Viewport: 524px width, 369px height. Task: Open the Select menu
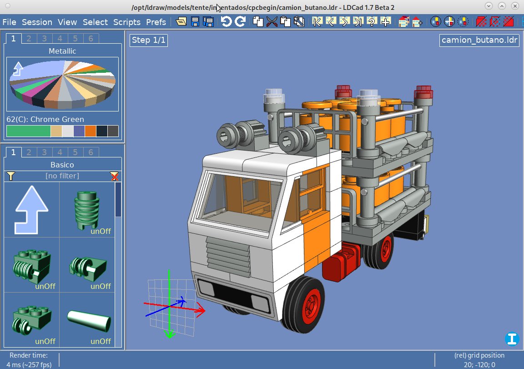[95, 22]
